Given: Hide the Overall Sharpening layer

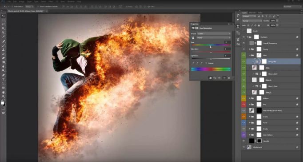Looking at the screenshot, I should [x=243, y=43].
